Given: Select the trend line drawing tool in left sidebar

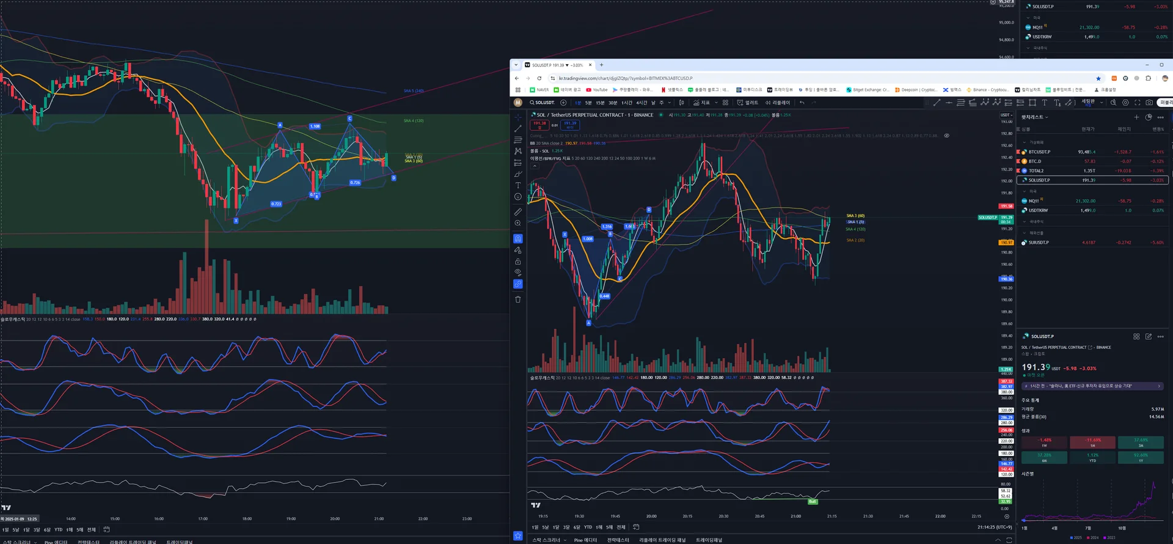Looking at the screenshot, I should click(x=518, y=128).
